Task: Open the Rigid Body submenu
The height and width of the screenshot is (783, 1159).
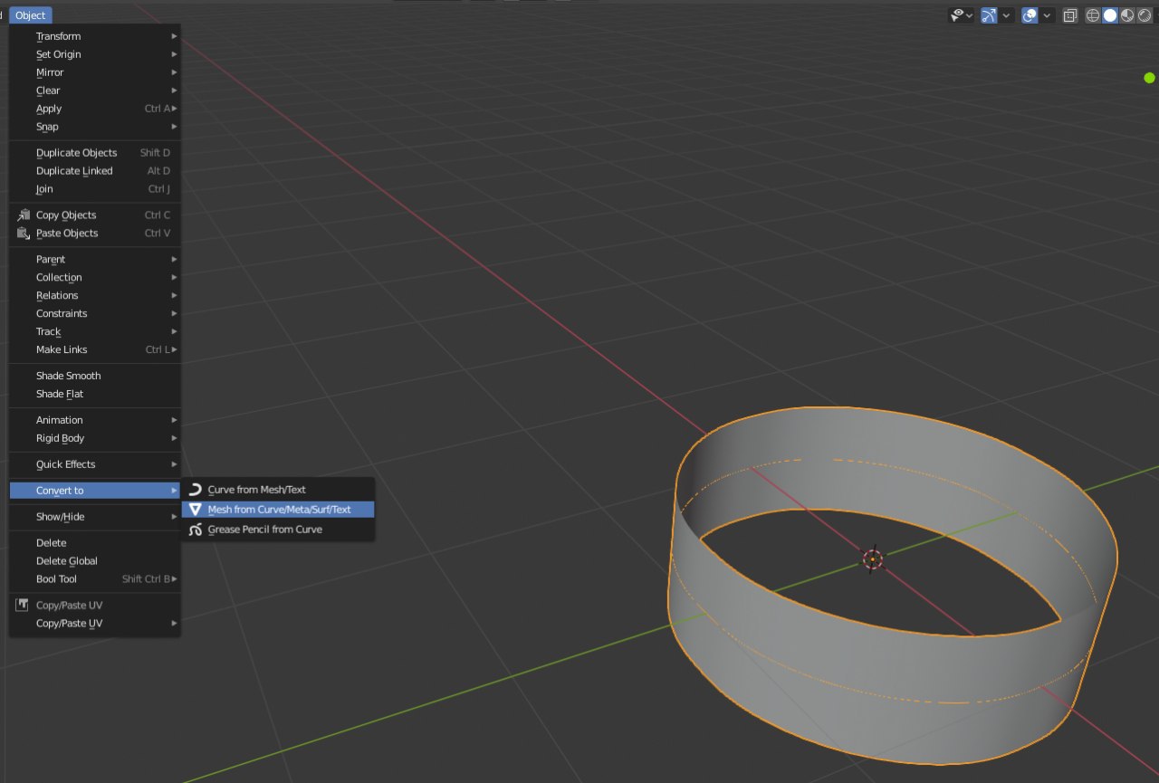Action: click(95, 439)
